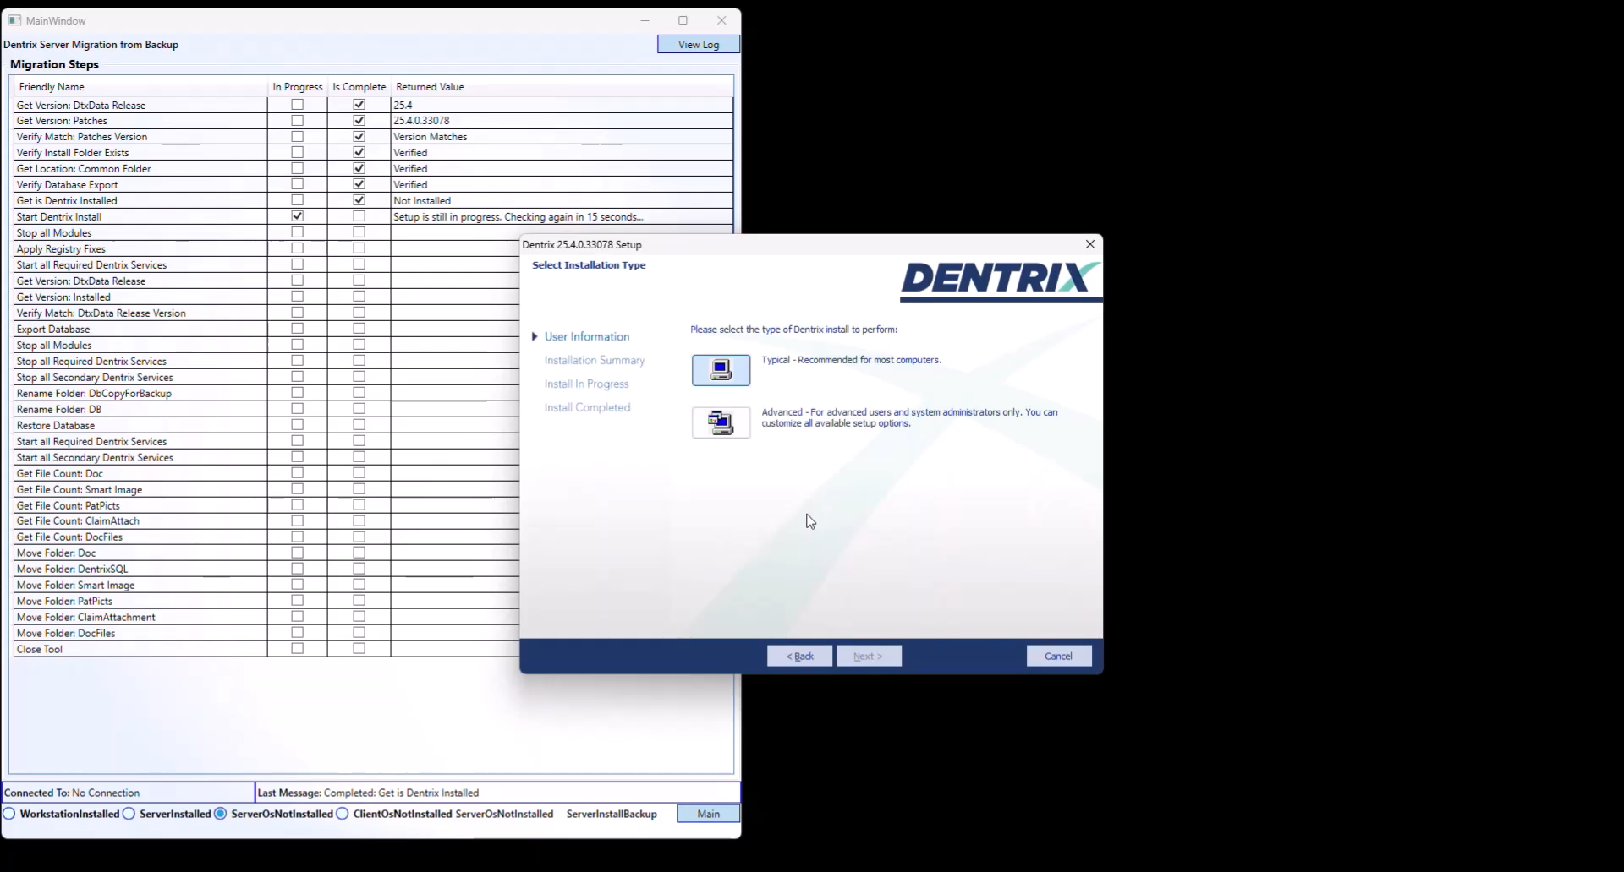The height and width of the screenshot is (872, 1624).
Task: Click the Main button in the status bar
Action: click(708, 814)
